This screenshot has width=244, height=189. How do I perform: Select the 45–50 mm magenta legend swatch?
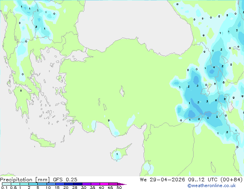(x=113, y=184)
